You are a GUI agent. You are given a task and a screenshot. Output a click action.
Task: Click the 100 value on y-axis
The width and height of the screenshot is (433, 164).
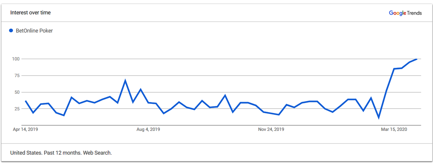click(x=17, y=59)
